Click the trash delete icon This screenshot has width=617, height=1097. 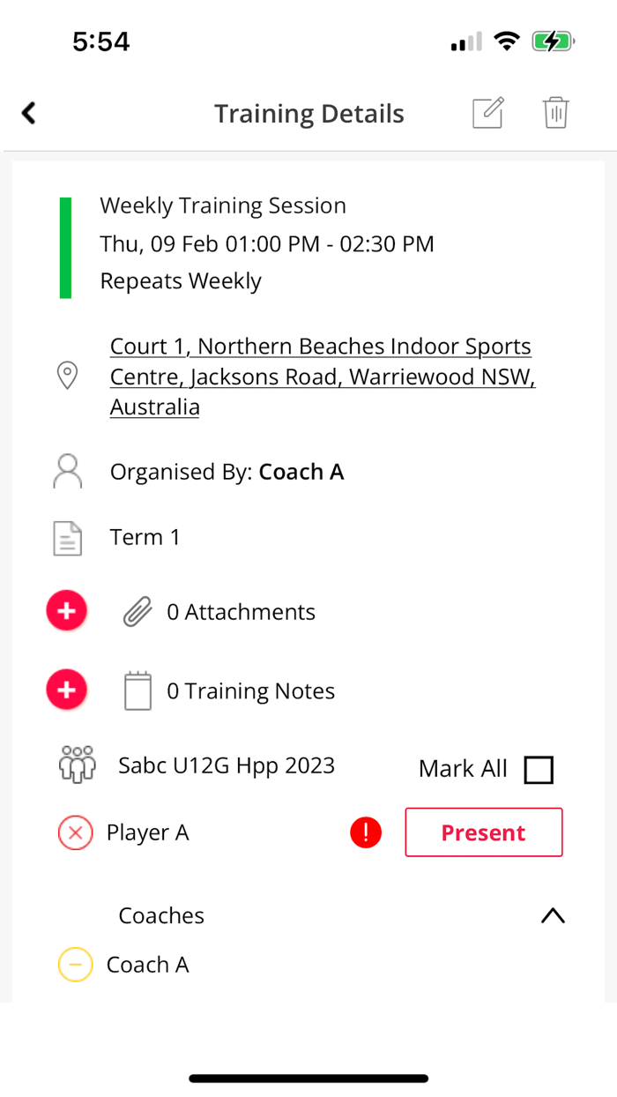555,113
